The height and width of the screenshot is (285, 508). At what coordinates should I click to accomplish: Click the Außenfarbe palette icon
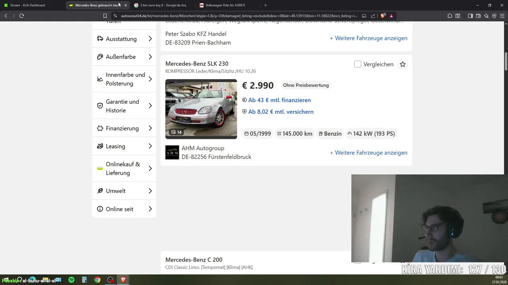pos(100,57)
